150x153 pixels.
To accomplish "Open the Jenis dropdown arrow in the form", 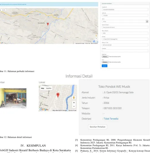I will click(147, 21).
